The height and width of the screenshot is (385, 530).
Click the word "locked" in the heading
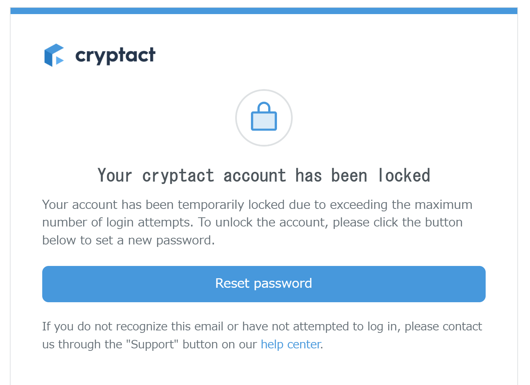click(x=404, y=175)
